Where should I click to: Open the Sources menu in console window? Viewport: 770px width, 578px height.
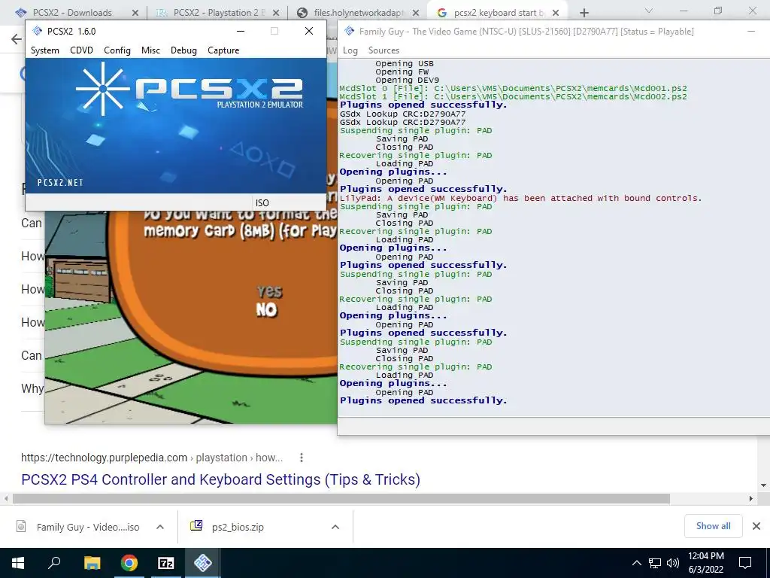click(383, 50)
